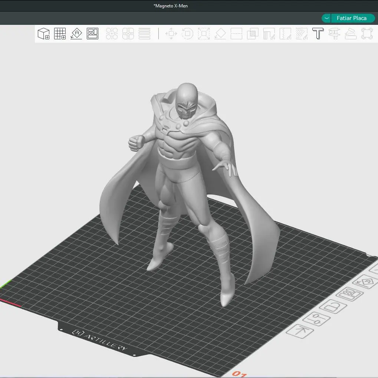This screenshot has height=378, width=378.
Task: Open the third painting tool with dotted pattern
Action: pyautogui.click(x=302, y=33)
